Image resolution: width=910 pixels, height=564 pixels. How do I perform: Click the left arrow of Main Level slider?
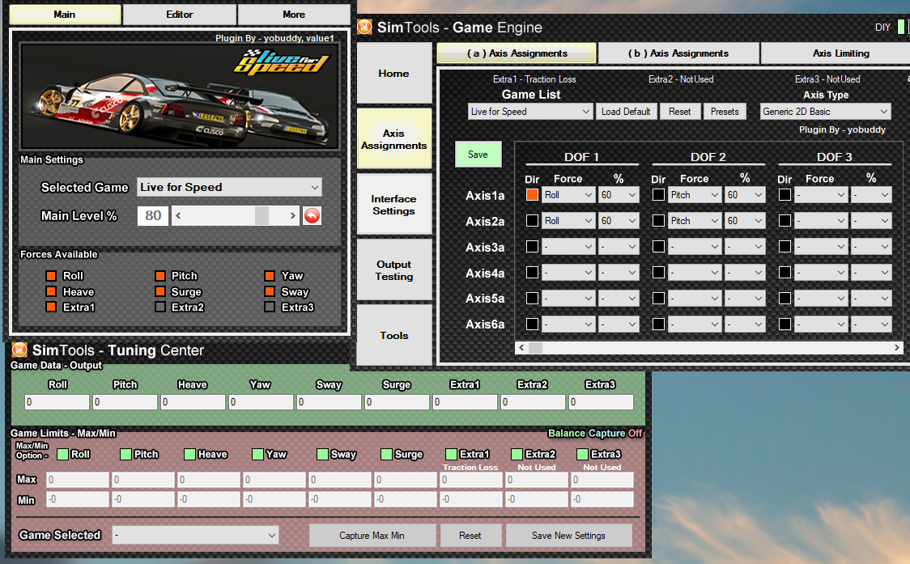coord(178,216)
